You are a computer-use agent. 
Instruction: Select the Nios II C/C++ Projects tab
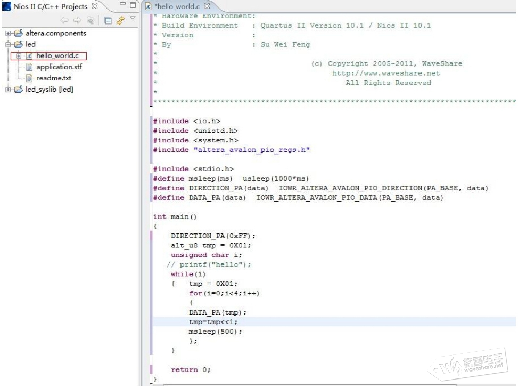coord(50,6)
